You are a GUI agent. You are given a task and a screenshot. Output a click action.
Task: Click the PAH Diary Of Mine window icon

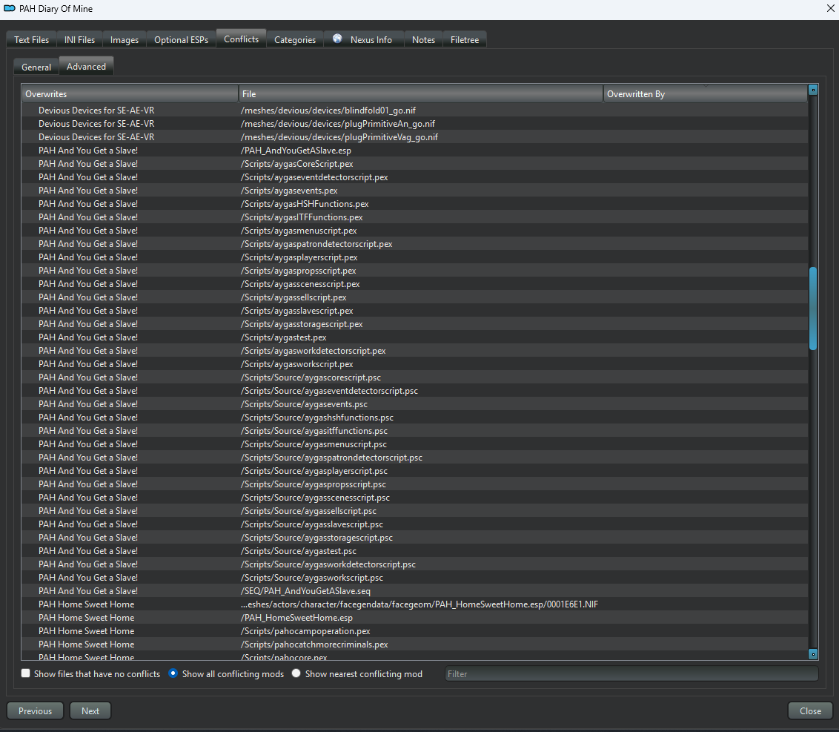click(10, 9)
